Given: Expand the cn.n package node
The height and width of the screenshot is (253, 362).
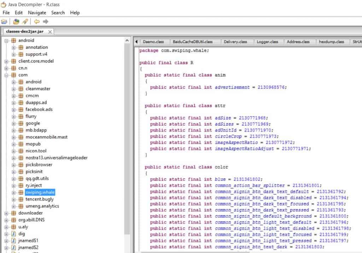Looking at the screenshot, I should click(6, 69).
